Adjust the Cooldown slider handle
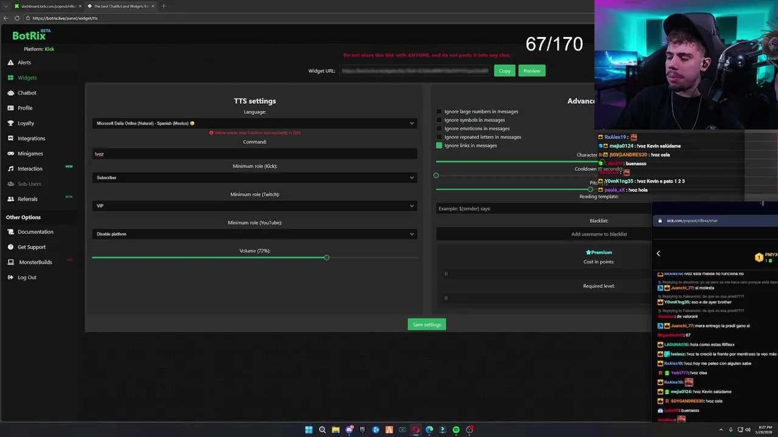This screenshot has width=778, height=437. [x=436, y=175]
